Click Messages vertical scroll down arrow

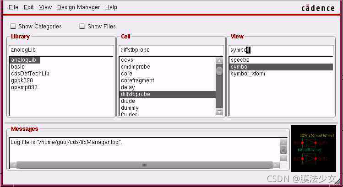pyautogui.click(x=283, y=158)
